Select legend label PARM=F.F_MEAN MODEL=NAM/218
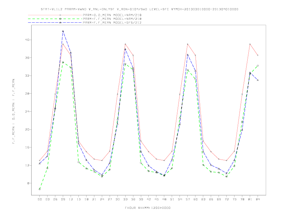The image size is (281, 217). coord(112,19)
